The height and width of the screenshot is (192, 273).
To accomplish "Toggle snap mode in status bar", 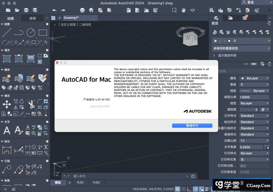I will pos(184,189).
